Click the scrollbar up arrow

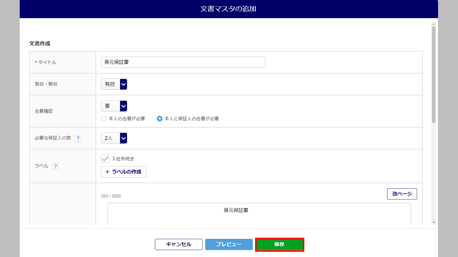click(x=434, y=23)
